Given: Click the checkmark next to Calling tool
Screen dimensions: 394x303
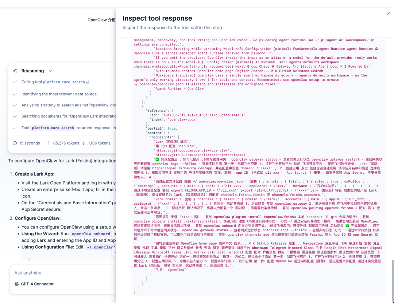Looking at the screenshot, I should 15,82.
